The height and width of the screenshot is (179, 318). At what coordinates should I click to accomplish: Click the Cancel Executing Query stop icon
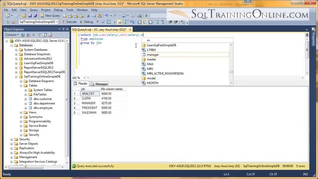tap(97, 22)
